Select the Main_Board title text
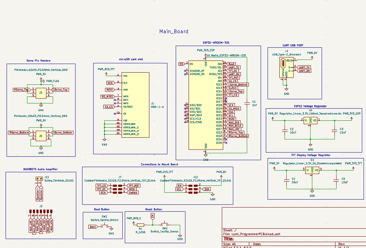This screenshot has height=248, width=366. pos(174,31)
